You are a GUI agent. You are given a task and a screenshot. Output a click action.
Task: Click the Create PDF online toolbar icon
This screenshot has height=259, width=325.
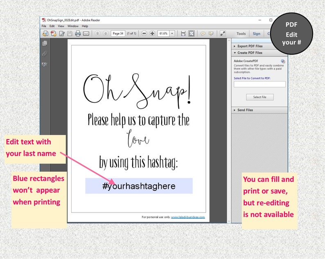click(x=54, y=33)
